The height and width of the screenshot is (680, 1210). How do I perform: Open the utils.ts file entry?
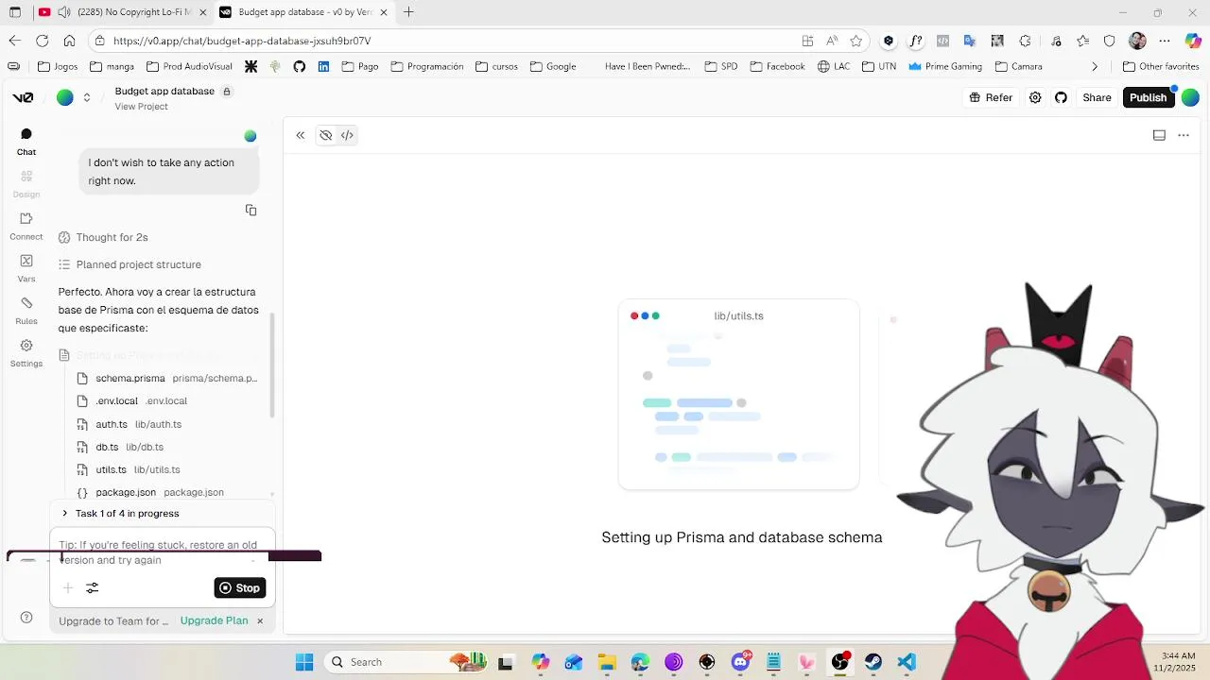coord(128,469)
